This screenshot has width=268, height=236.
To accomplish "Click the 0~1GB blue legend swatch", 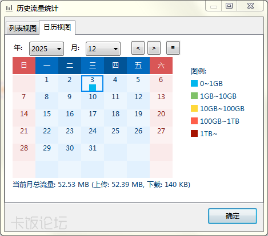I will point(194,83).
